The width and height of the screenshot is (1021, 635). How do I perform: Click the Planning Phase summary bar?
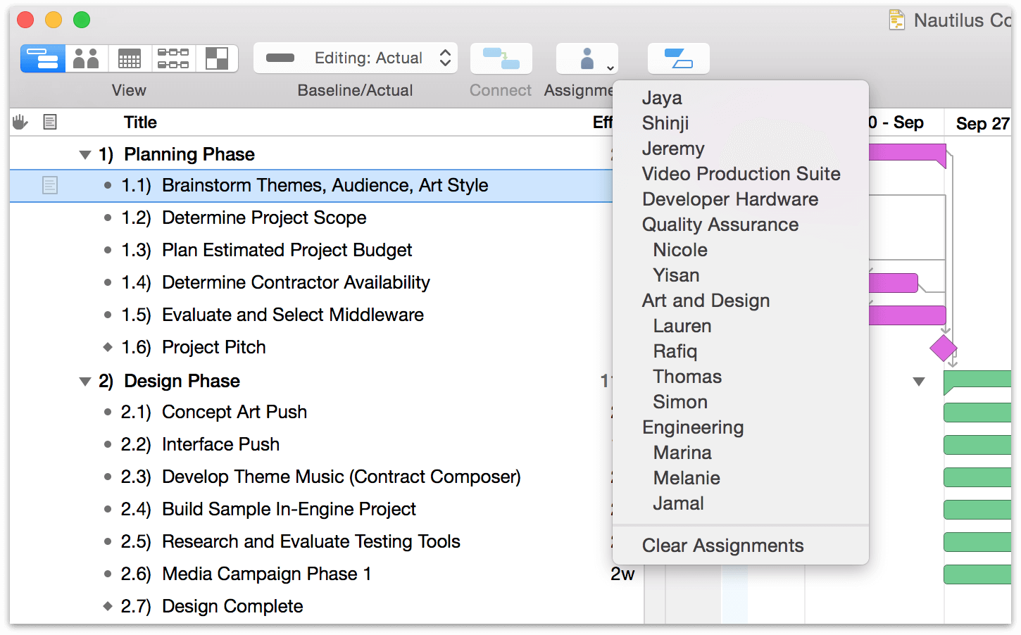click(x=907, y=154)
